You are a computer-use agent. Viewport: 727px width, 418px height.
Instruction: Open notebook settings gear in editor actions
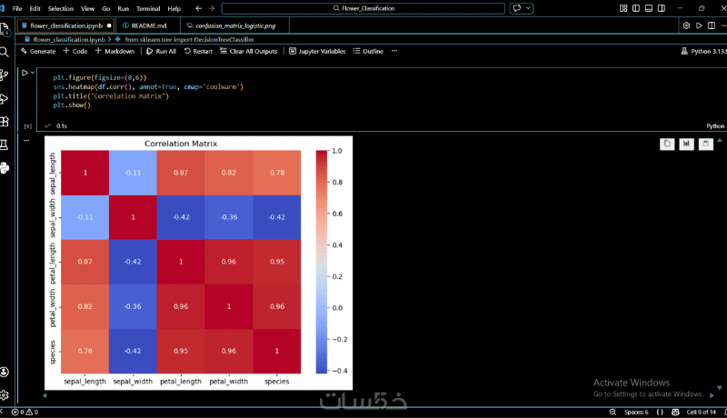pyautogui.click(x=686, y=25)
